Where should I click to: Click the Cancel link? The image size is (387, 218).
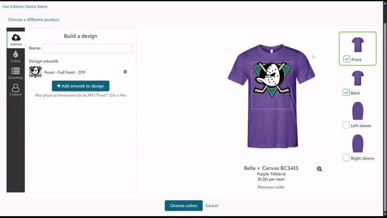tap(212, 205)
